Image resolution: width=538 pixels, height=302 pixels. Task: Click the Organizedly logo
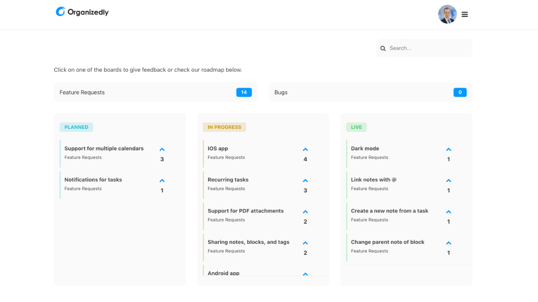click(82, 12)
